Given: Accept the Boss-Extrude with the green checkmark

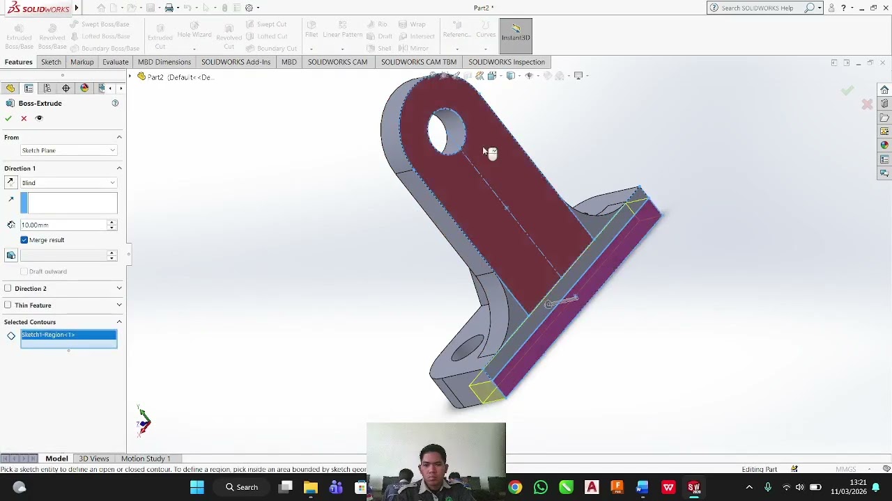Looking at the screenshot, I should tap(8, 118).
